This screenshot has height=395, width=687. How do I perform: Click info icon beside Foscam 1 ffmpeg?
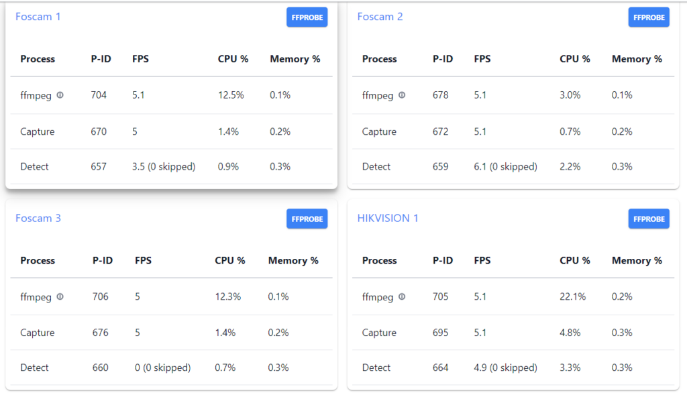(x=60, y=95)
